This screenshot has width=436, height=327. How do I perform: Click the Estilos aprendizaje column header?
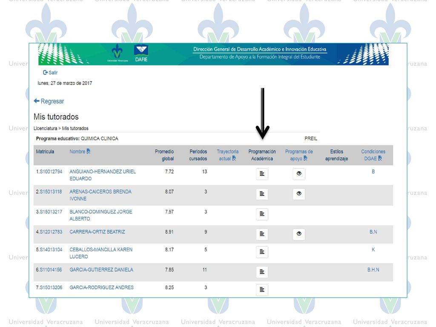click(336, 155)
